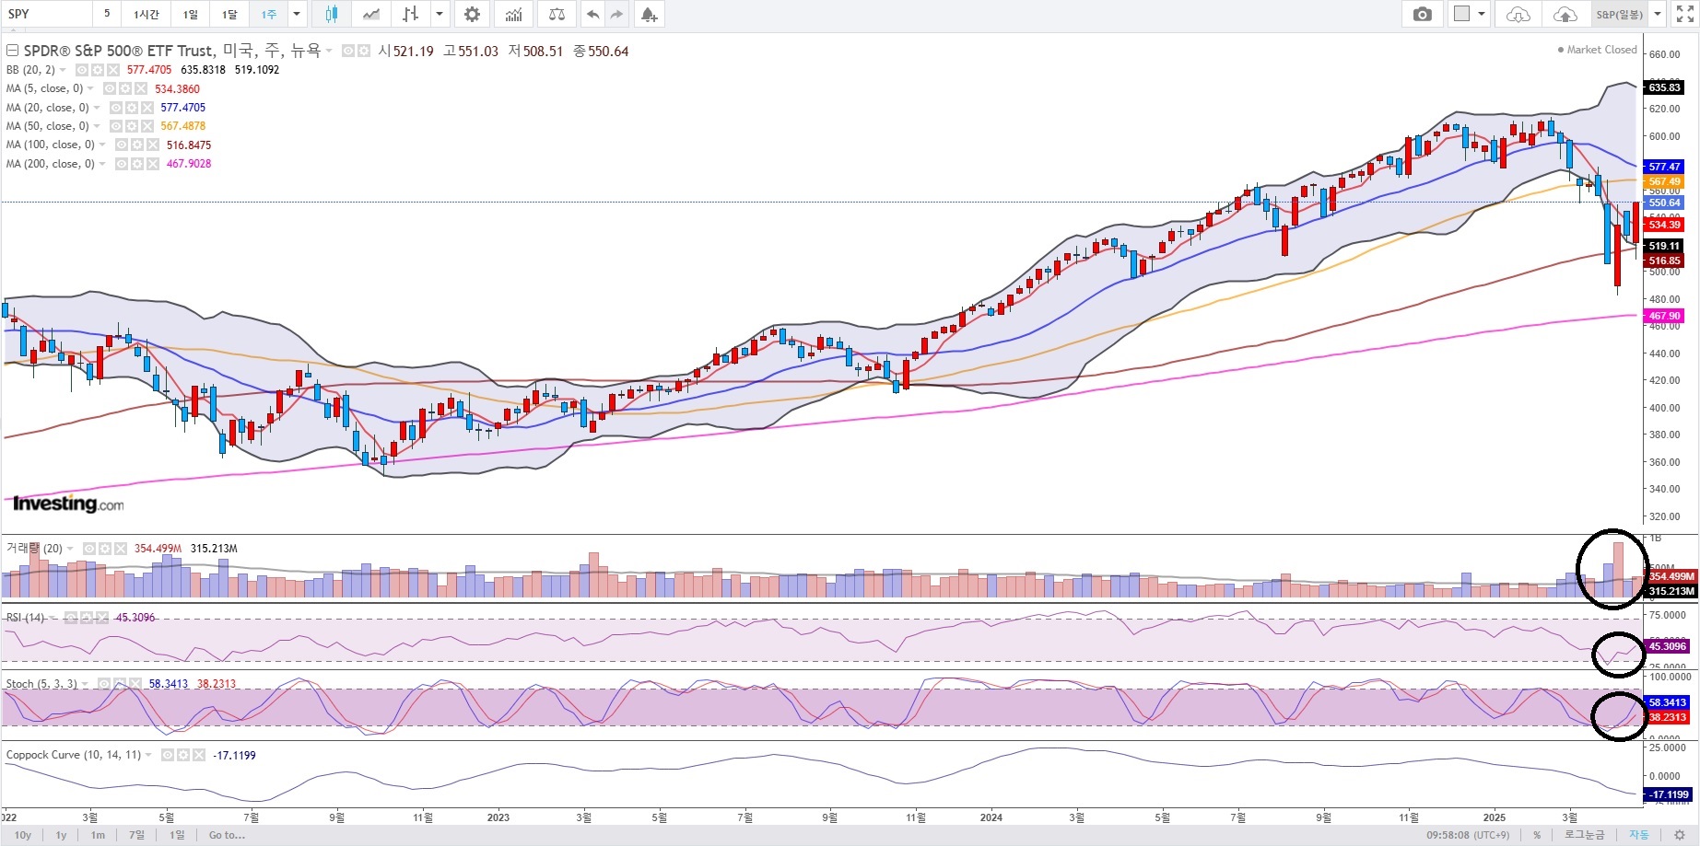The height and width of the screenshot is (846, 1700).
Task: Add a price alert with bell icon
Action: pos(649,14)
